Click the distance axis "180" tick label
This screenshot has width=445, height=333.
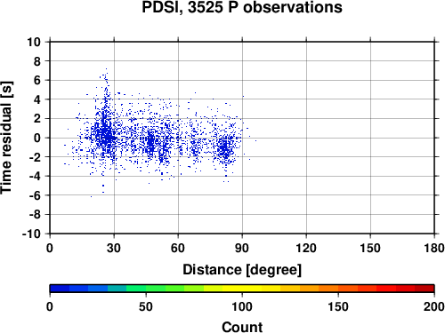434,248
